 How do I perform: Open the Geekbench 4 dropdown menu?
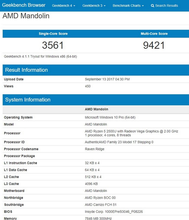pos(63,6)
